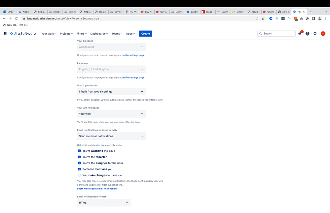Open the MS profile avatar menu

(x=323, y=33)
